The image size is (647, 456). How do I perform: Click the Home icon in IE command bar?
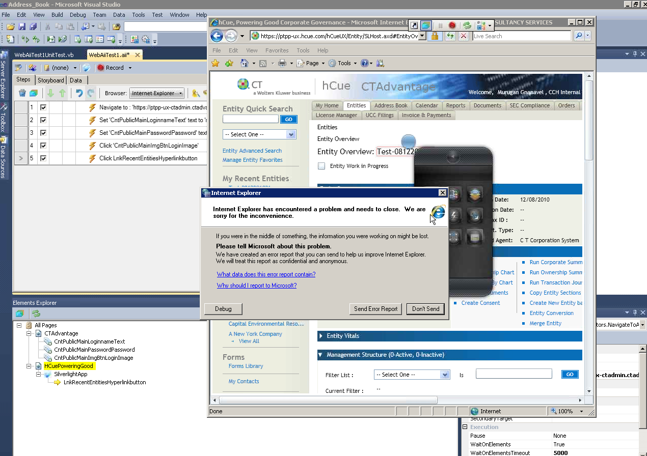pos(245,63)
